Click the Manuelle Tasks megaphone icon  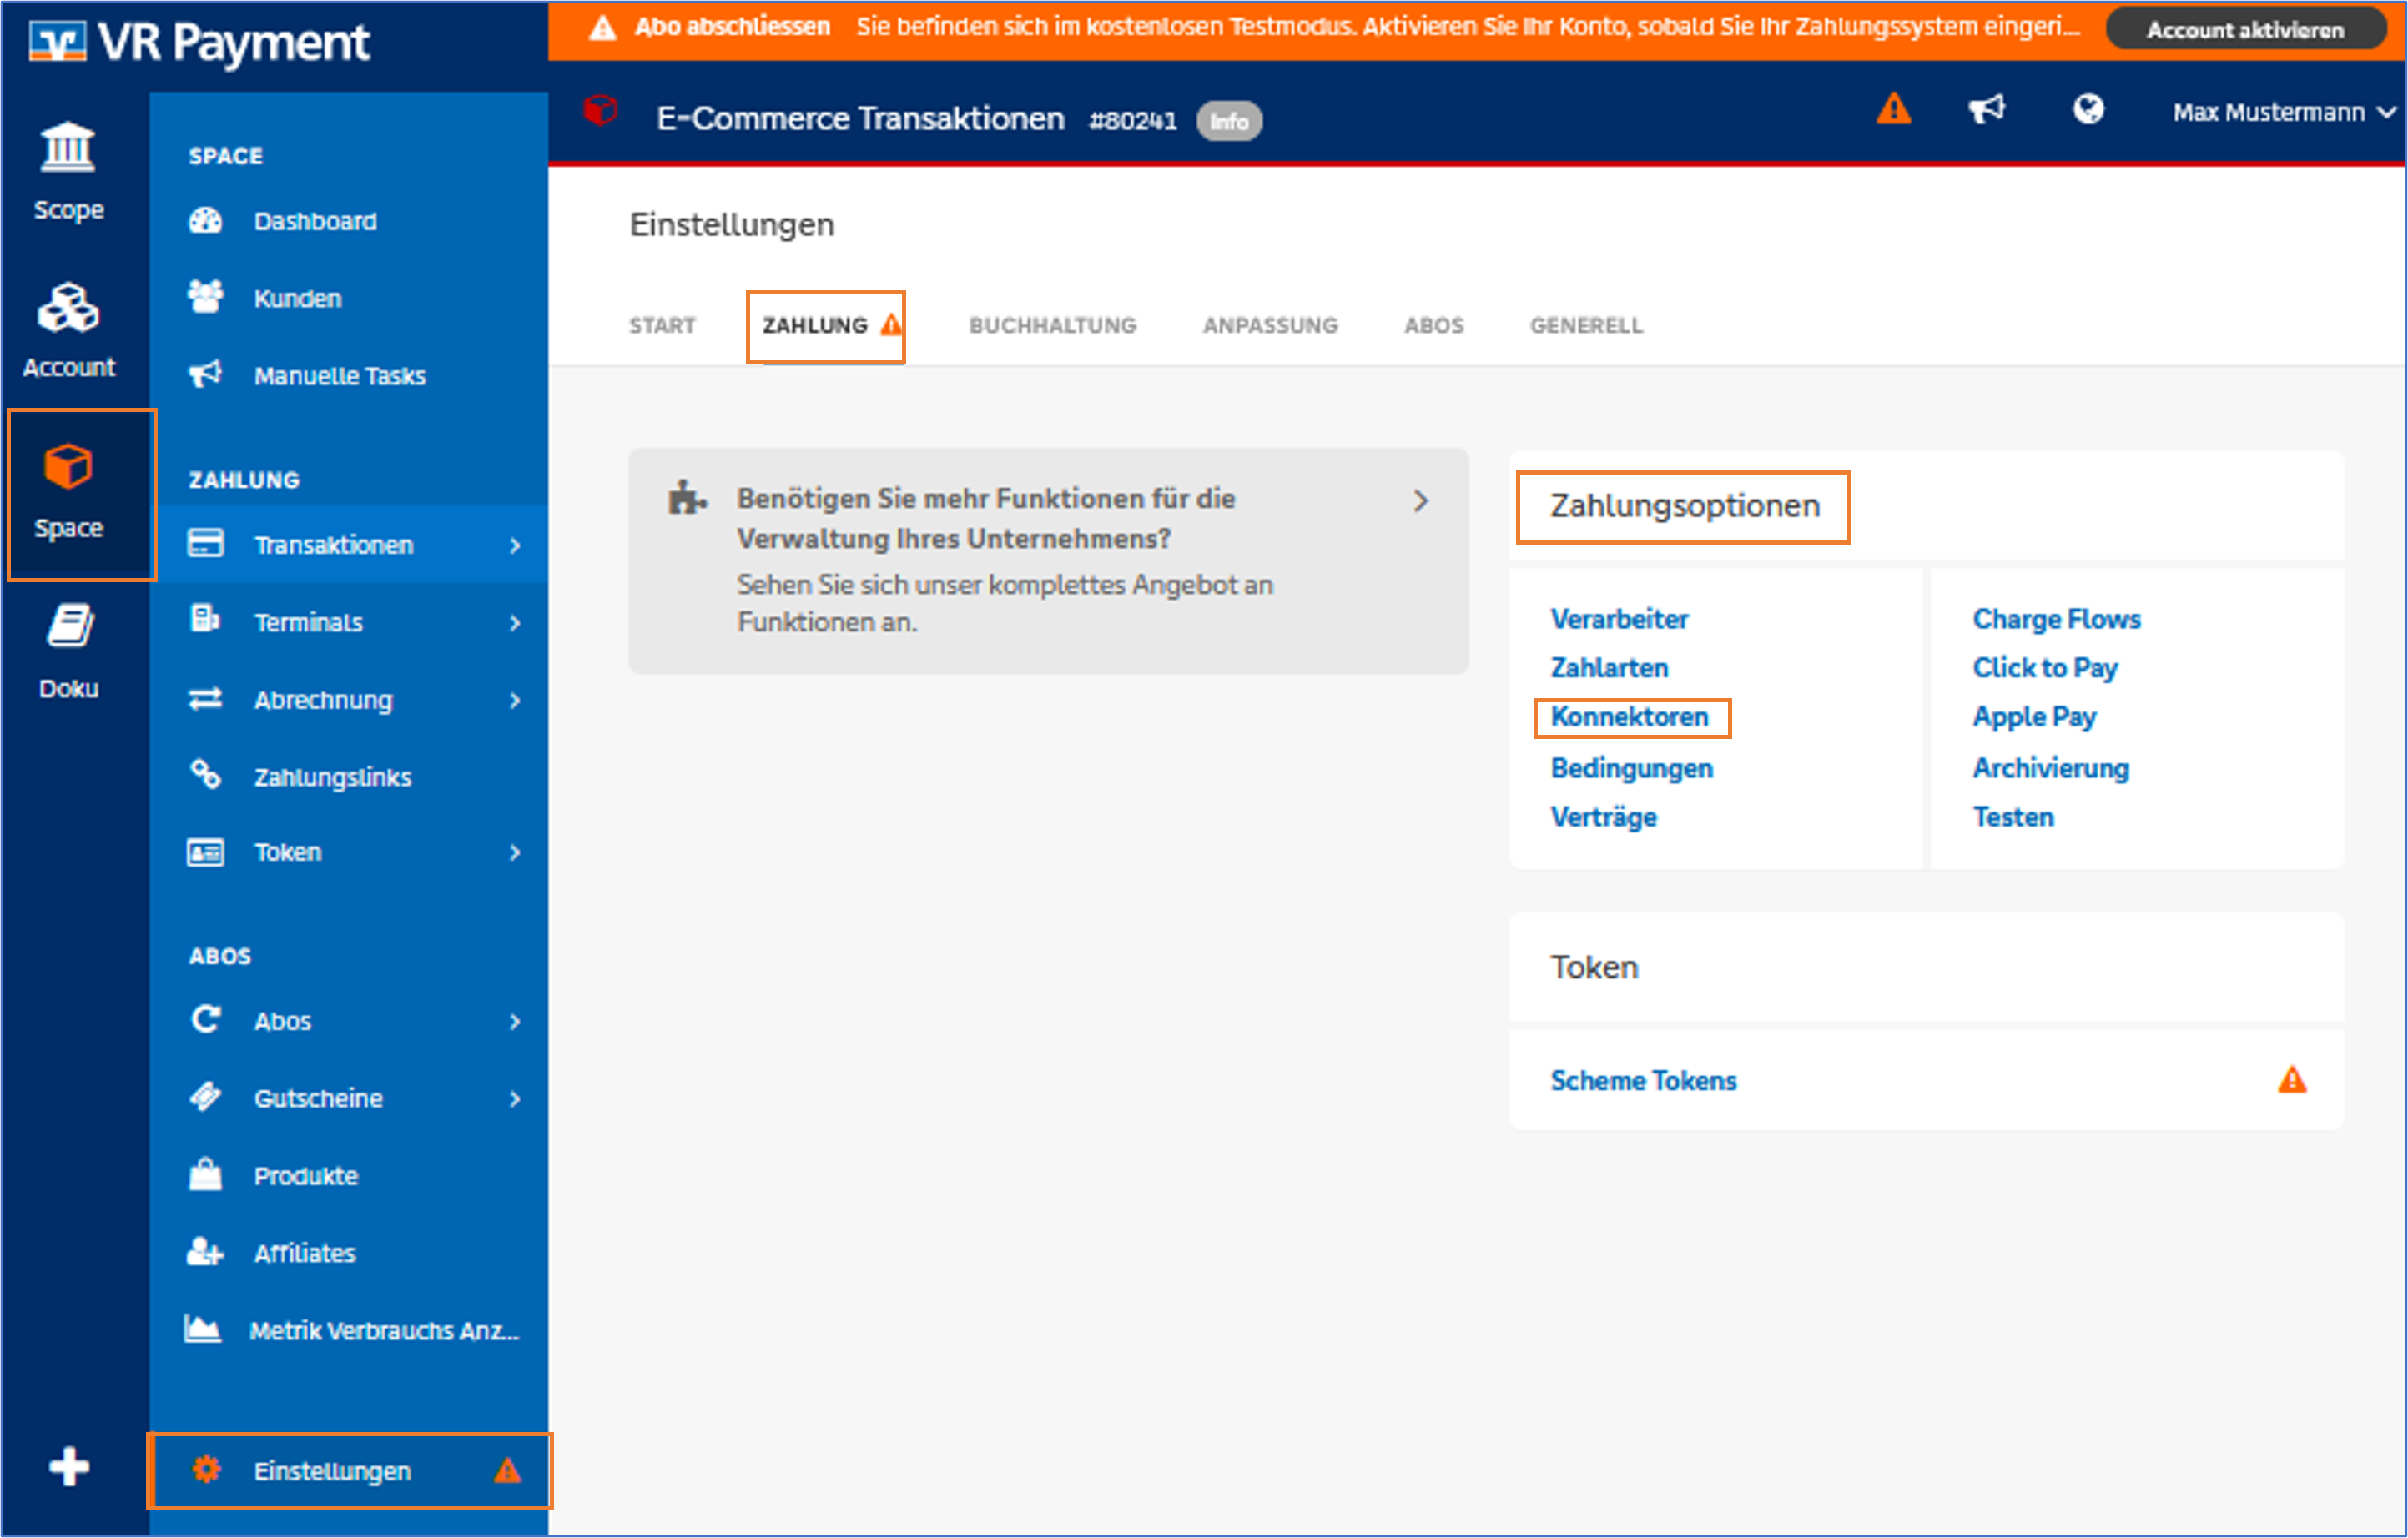[206, 374]
